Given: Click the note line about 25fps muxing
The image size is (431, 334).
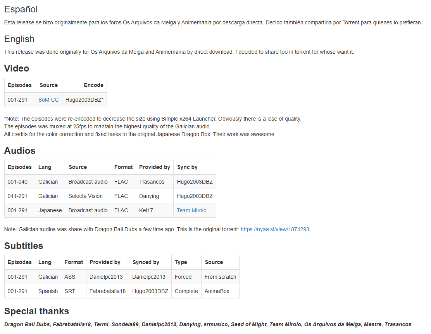Looking at the screenshot, I should (x=107, y=126).
